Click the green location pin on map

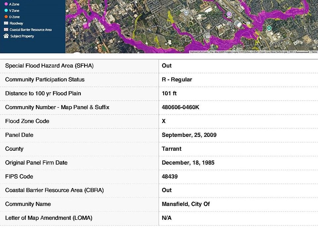coord(269,28)
